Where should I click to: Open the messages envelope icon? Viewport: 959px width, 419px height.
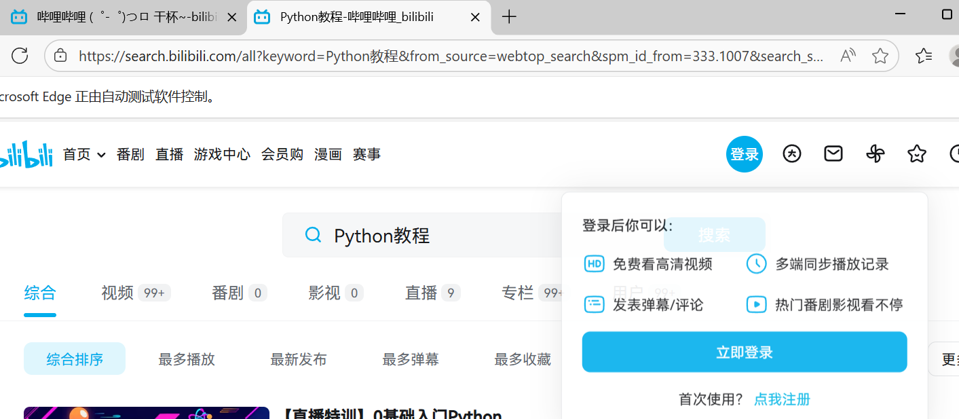click(833, 154)
